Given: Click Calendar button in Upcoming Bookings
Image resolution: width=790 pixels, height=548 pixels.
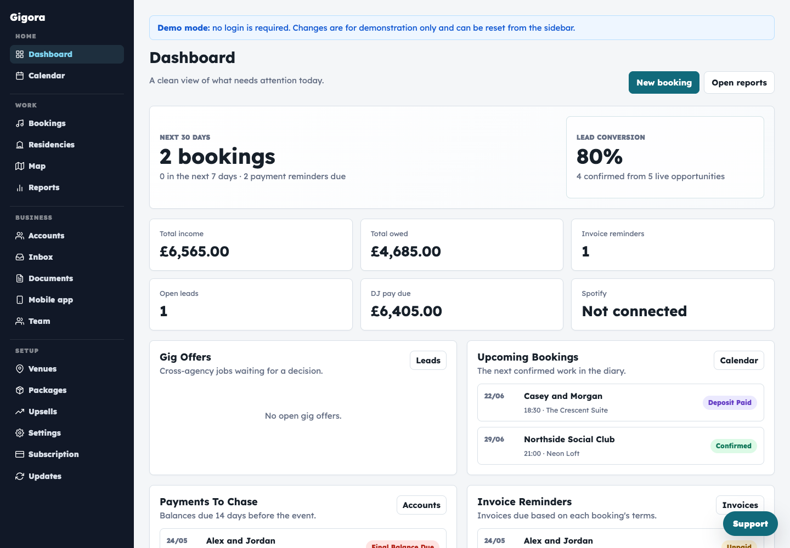Looking at the screenshot, I should [738, 361].
